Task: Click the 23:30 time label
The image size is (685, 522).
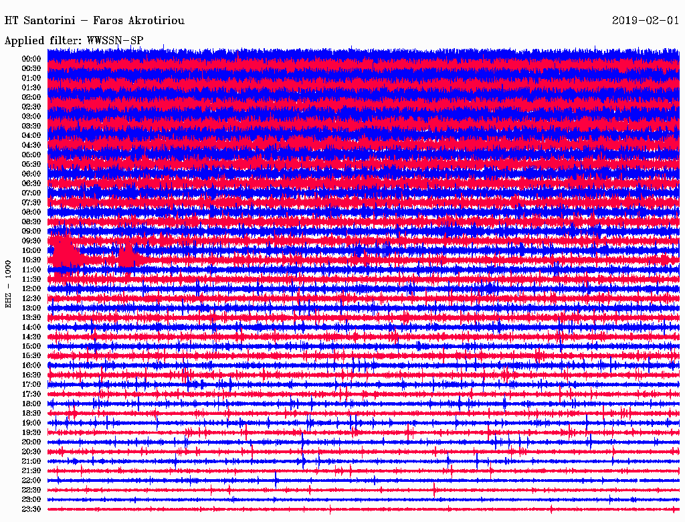Action: click(31, 509)
